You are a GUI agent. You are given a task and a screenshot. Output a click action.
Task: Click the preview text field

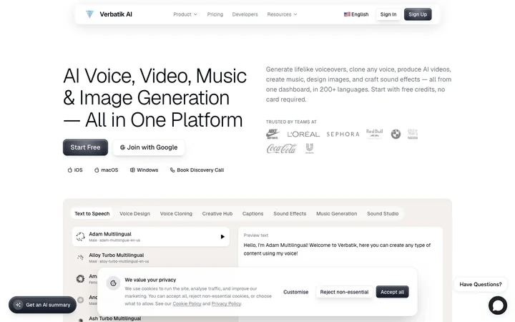(340, 249)
